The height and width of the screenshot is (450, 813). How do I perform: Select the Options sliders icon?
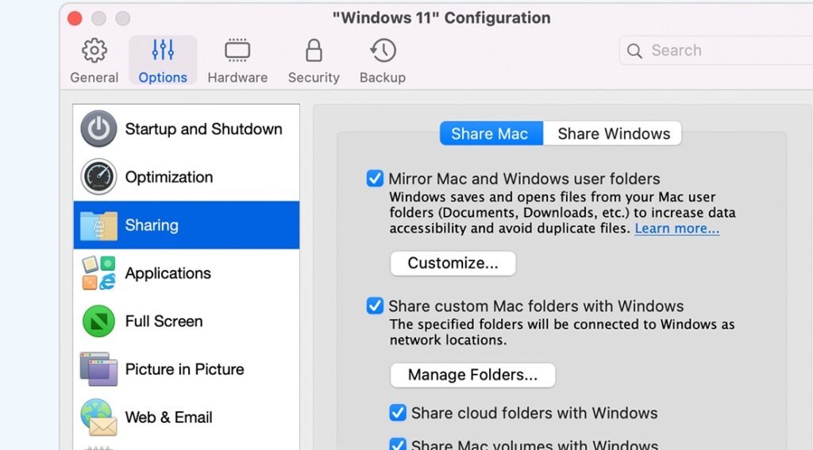point(163,50)
